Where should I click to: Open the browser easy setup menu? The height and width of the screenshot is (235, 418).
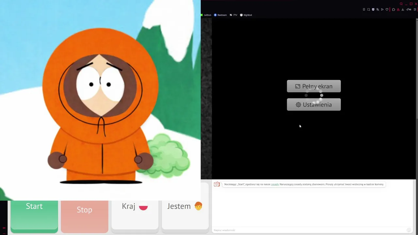pyautogui.click(x=415, y=9)
